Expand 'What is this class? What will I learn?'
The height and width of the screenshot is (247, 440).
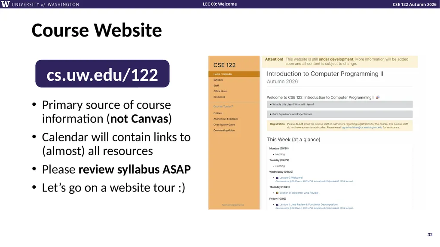click(339, 104)
